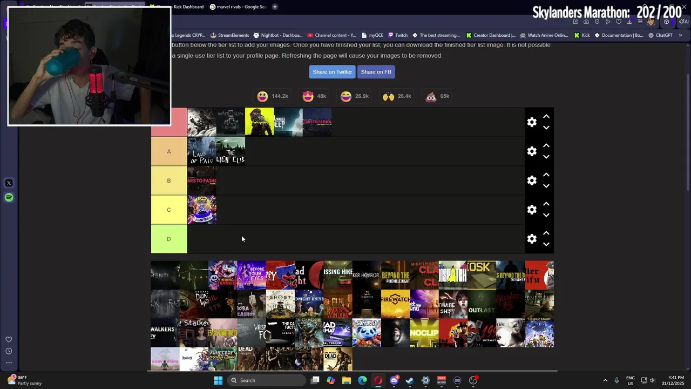Pick Minecraft Story Mode image from pool

point(222,359)
